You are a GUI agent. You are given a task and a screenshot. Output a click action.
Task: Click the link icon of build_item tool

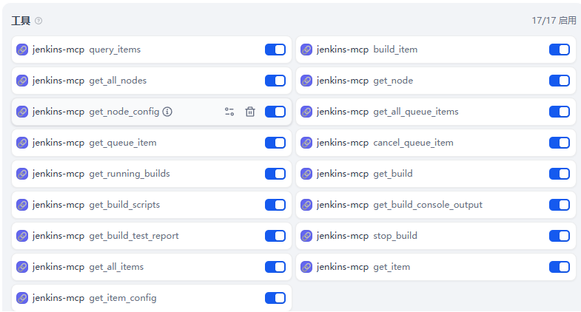(306, 50)
